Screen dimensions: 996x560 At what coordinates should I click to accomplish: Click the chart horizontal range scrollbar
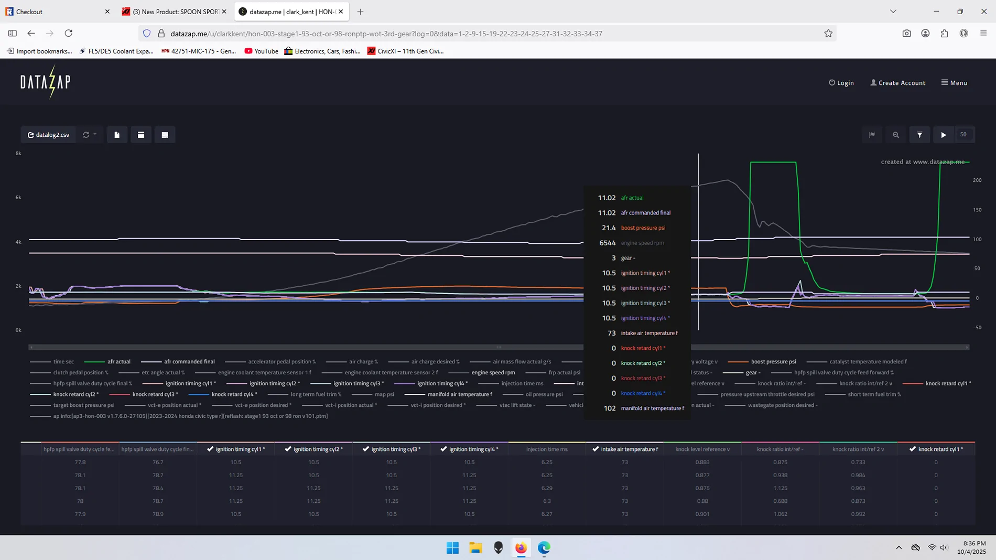point(499,347)
